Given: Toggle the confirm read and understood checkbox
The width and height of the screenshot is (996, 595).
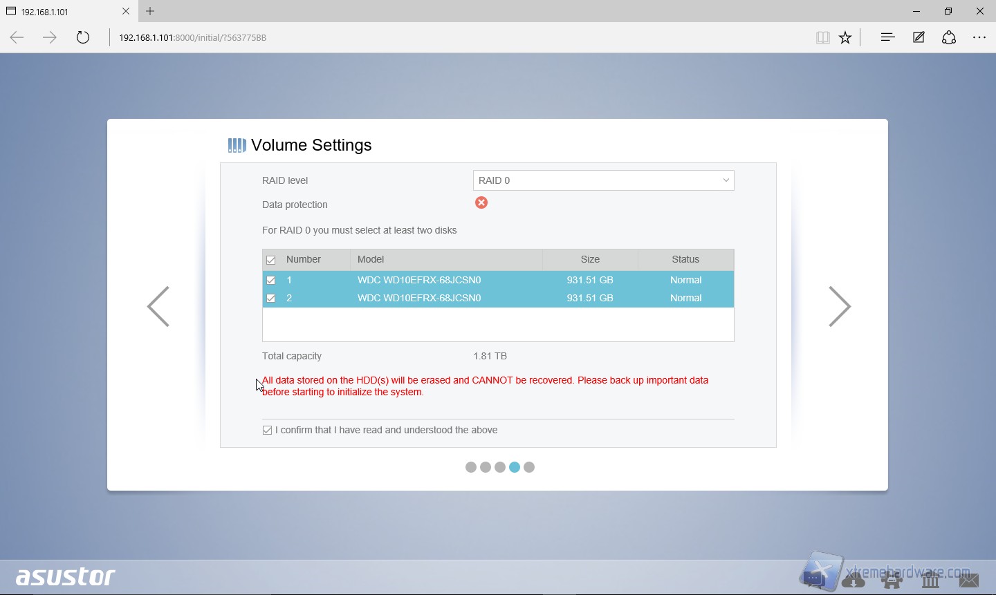Looking at the screenshot, I should (x=268, y=431).
